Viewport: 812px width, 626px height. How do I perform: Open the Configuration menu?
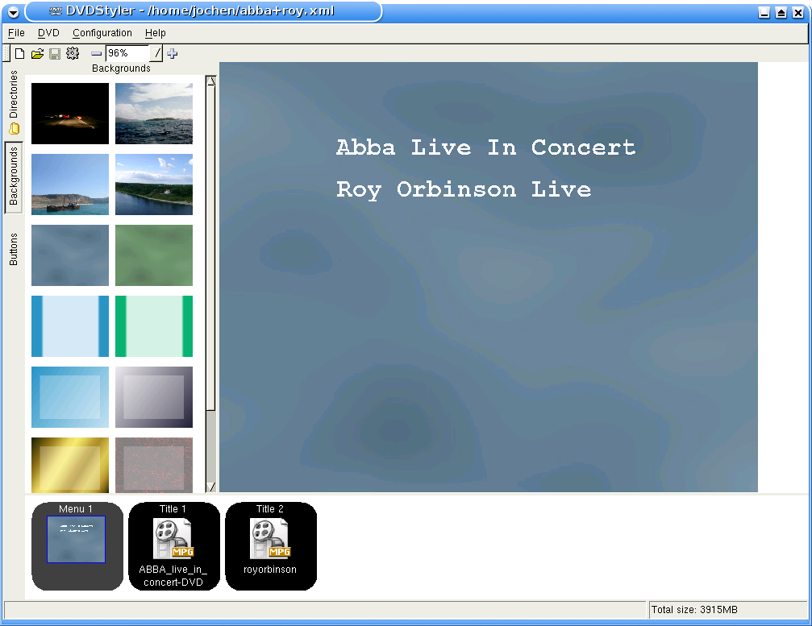(102, 33)
